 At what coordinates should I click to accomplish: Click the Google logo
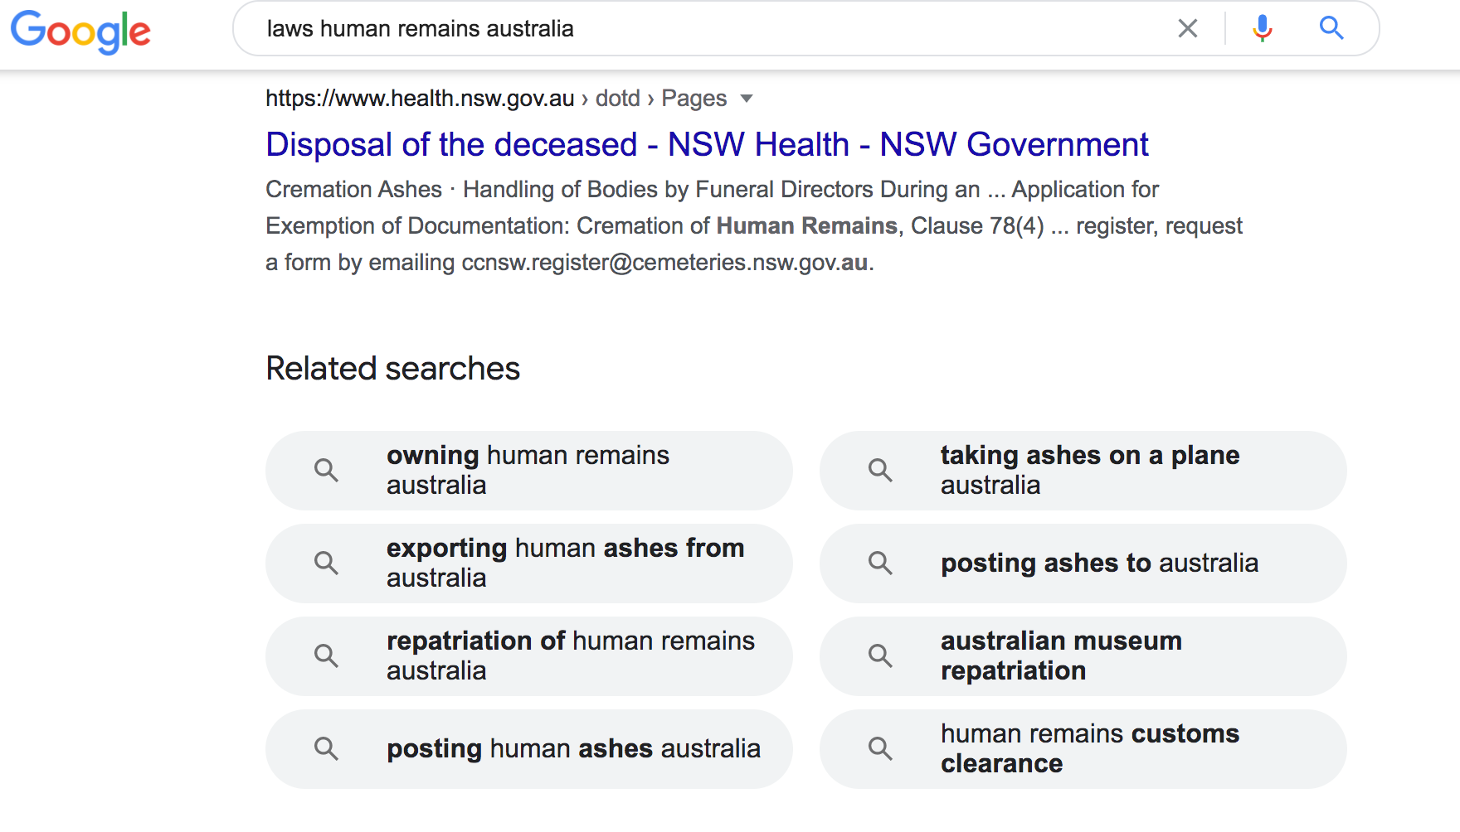tap(80, 31)
